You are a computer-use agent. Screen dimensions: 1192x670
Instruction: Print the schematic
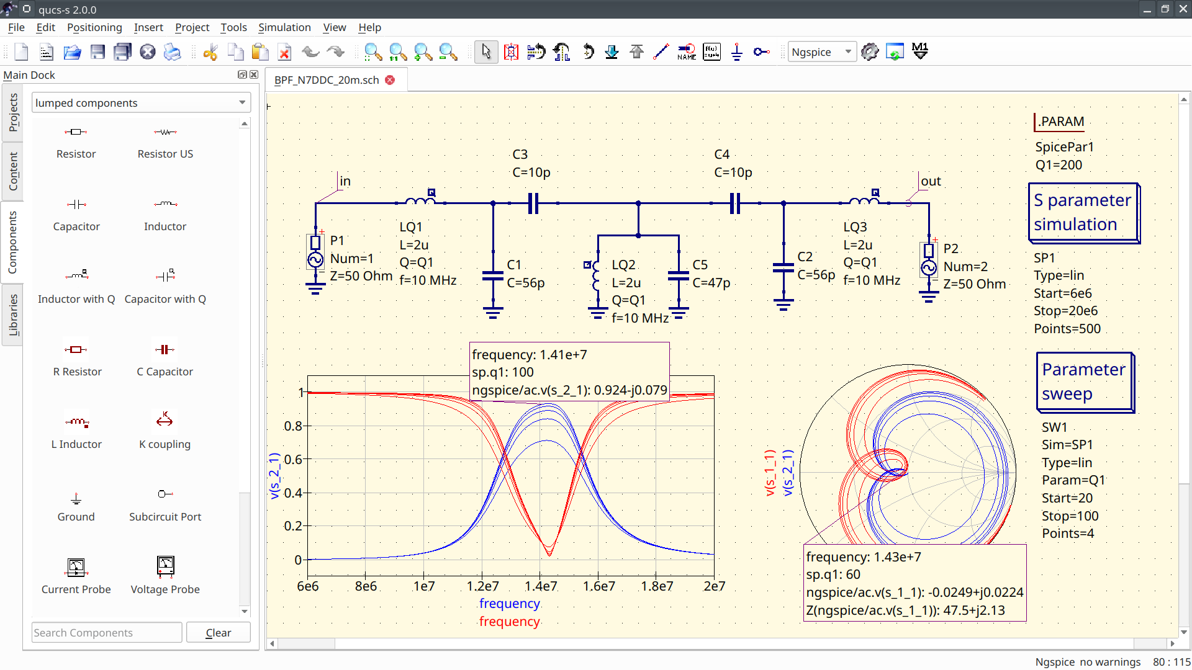[x=173, y=52]
